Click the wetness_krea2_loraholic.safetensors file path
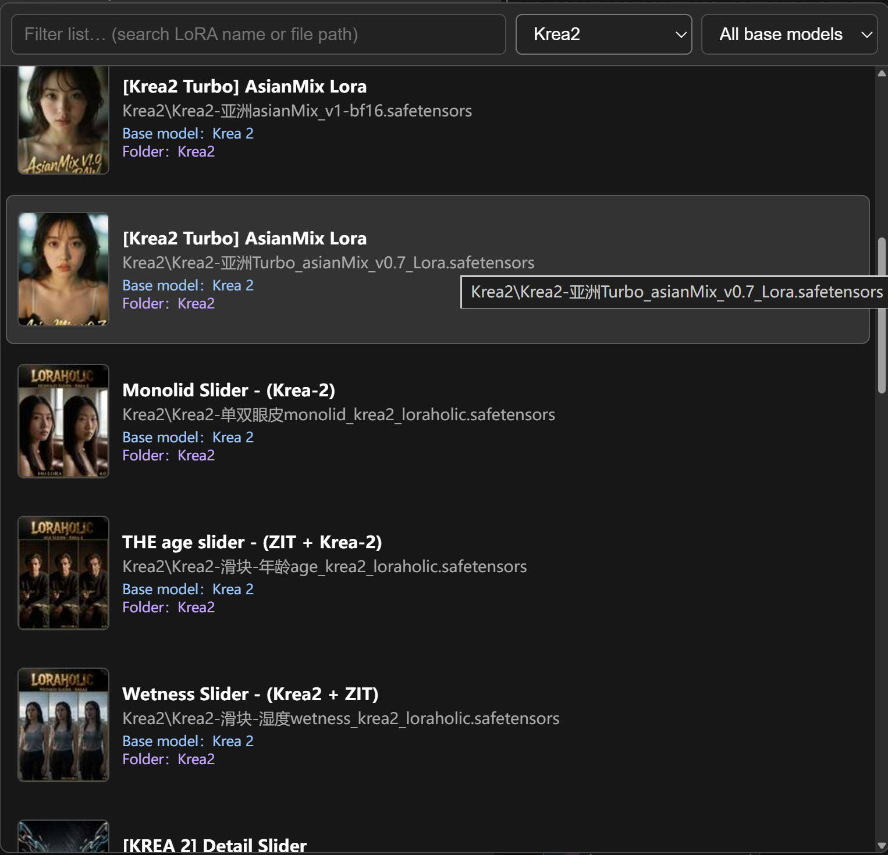The height and width of the screenshot is (855, 888). (x=341, y=718)
